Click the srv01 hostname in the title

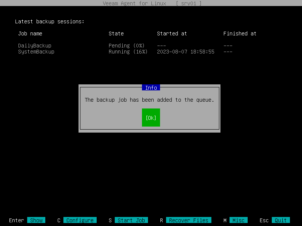pyautogui.click(x=189, y=3)
